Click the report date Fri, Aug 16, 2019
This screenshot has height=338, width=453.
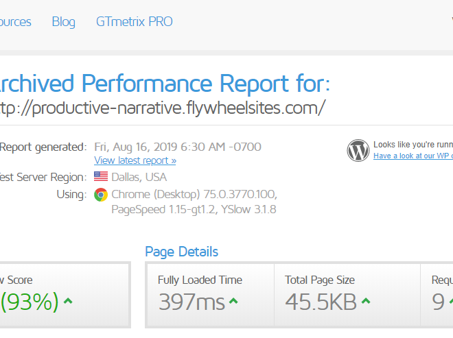pos(178,147)
